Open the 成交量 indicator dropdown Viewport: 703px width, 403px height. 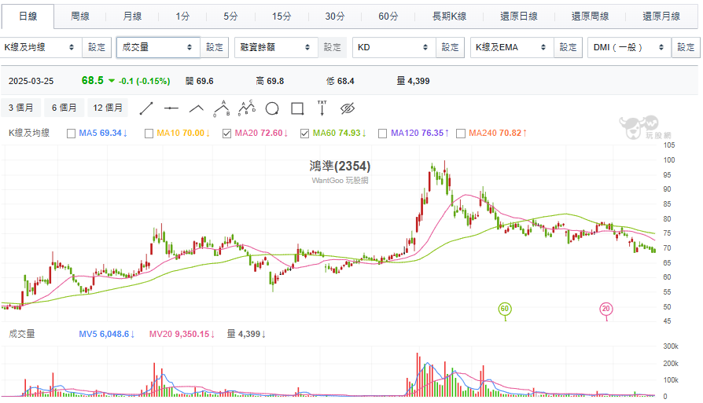tap(158, 47)
